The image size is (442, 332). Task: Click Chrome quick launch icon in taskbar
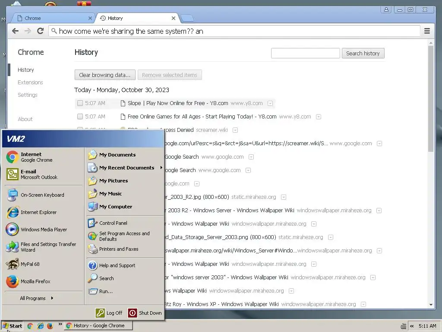tap(30, 326)
